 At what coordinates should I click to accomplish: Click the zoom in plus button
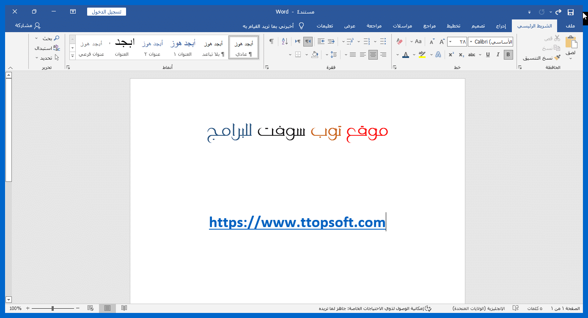click(27, 308)
